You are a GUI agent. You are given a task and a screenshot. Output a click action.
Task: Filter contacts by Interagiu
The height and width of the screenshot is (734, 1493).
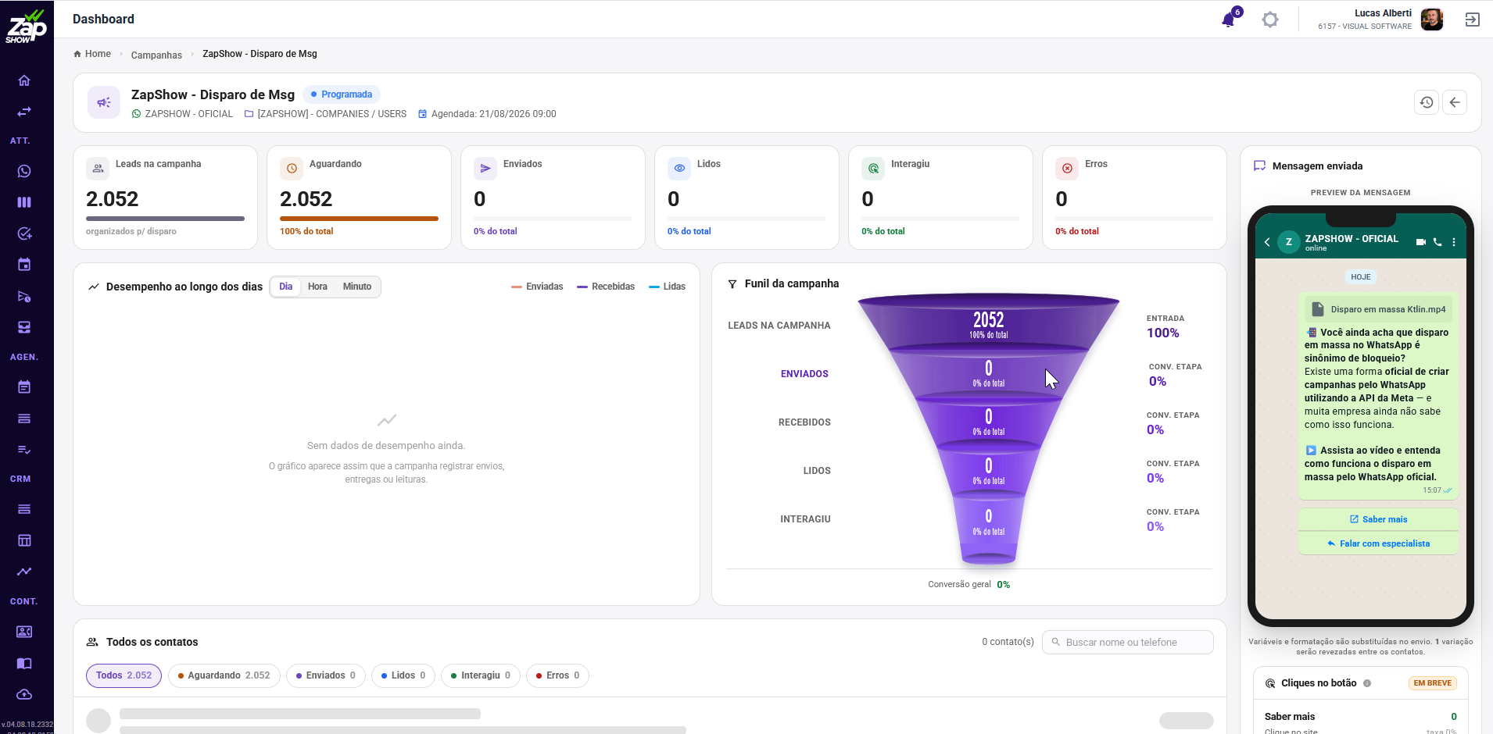point(481,675)
